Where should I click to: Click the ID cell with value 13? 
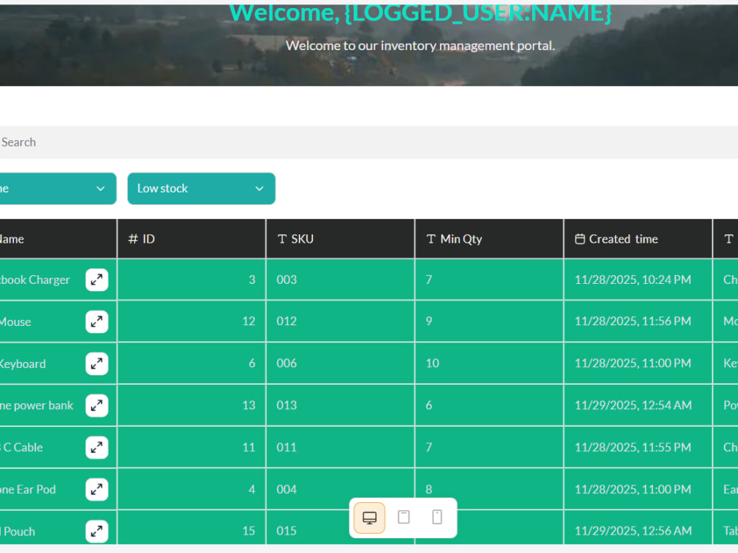tap(192, 406)
